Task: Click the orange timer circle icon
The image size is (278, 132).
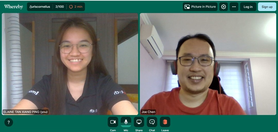Action: 71,7
